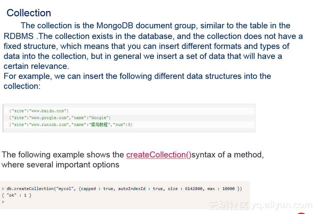Viewport: 316px width, 214px height.
Task: Click the yq.aliyun.com watermark link
Action: click(282, 205)
